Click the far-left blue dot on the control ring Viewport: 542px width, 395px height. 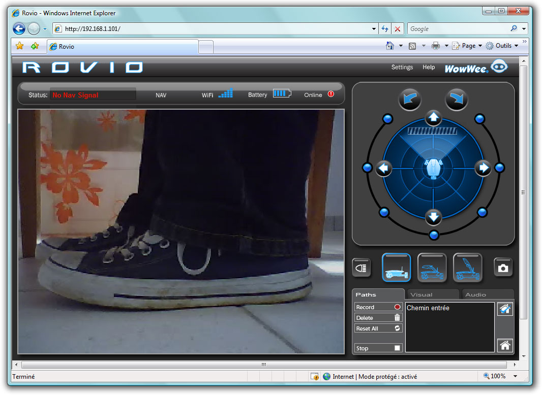click(x=367, y=168)
